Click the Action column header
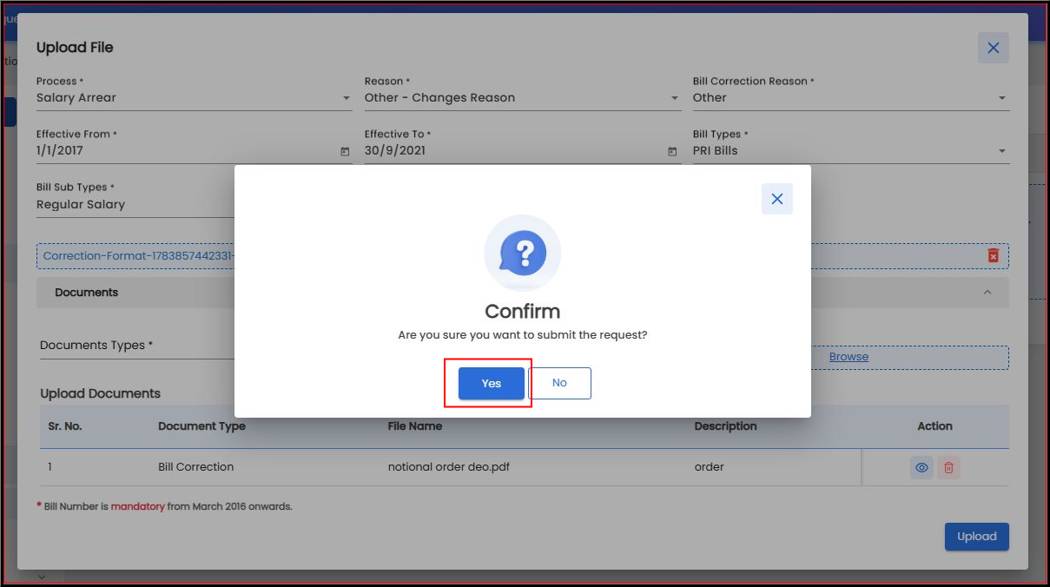This screenshot has width=1050, height=587. (x=935, y=426)
